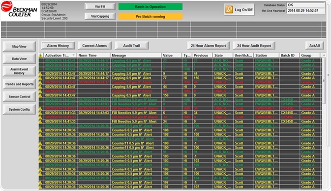Click warning icon of Counter11 row with previous -1

pos(40,143)
